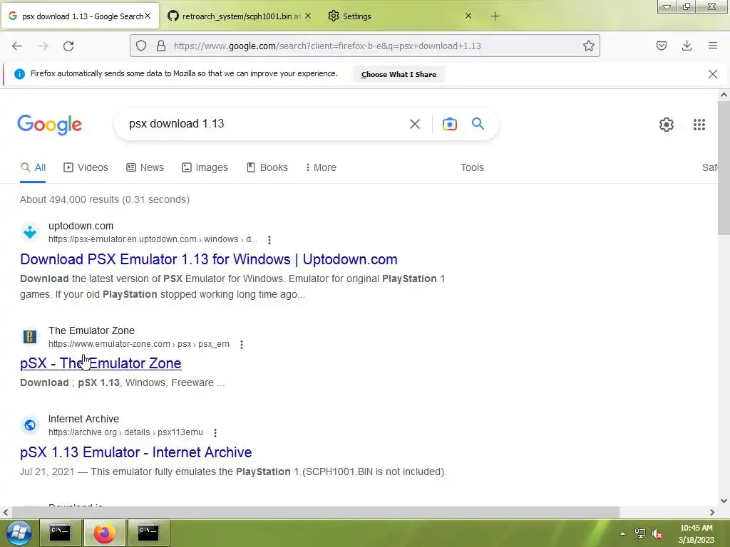Click the Internet Archive site name

[x=84, y=419]
